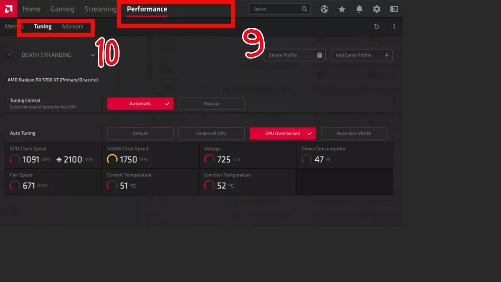
Task: Select GPU Overclocked preset
Action: [283, 133]
